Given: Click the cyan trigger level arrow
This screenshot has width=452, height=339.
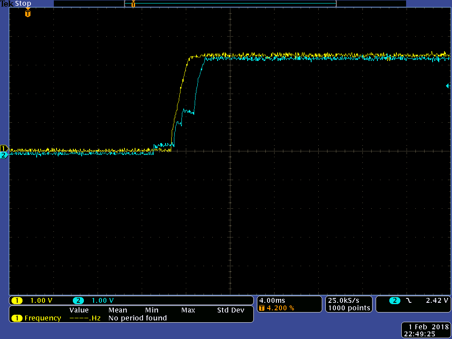Looking at the screenshot, I should point(448,86).
